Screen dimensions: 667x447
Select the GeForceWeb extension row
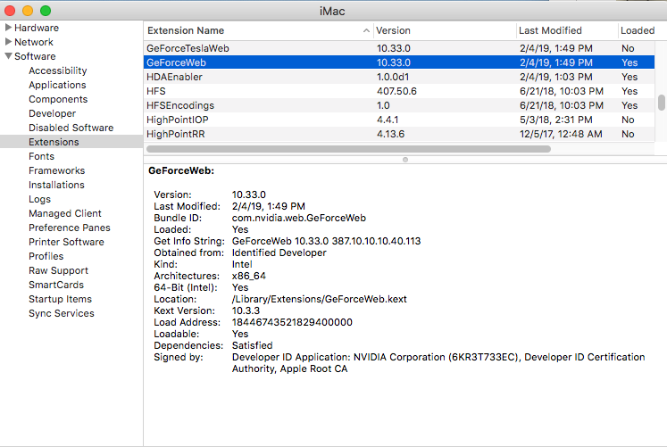coord(399,62)
